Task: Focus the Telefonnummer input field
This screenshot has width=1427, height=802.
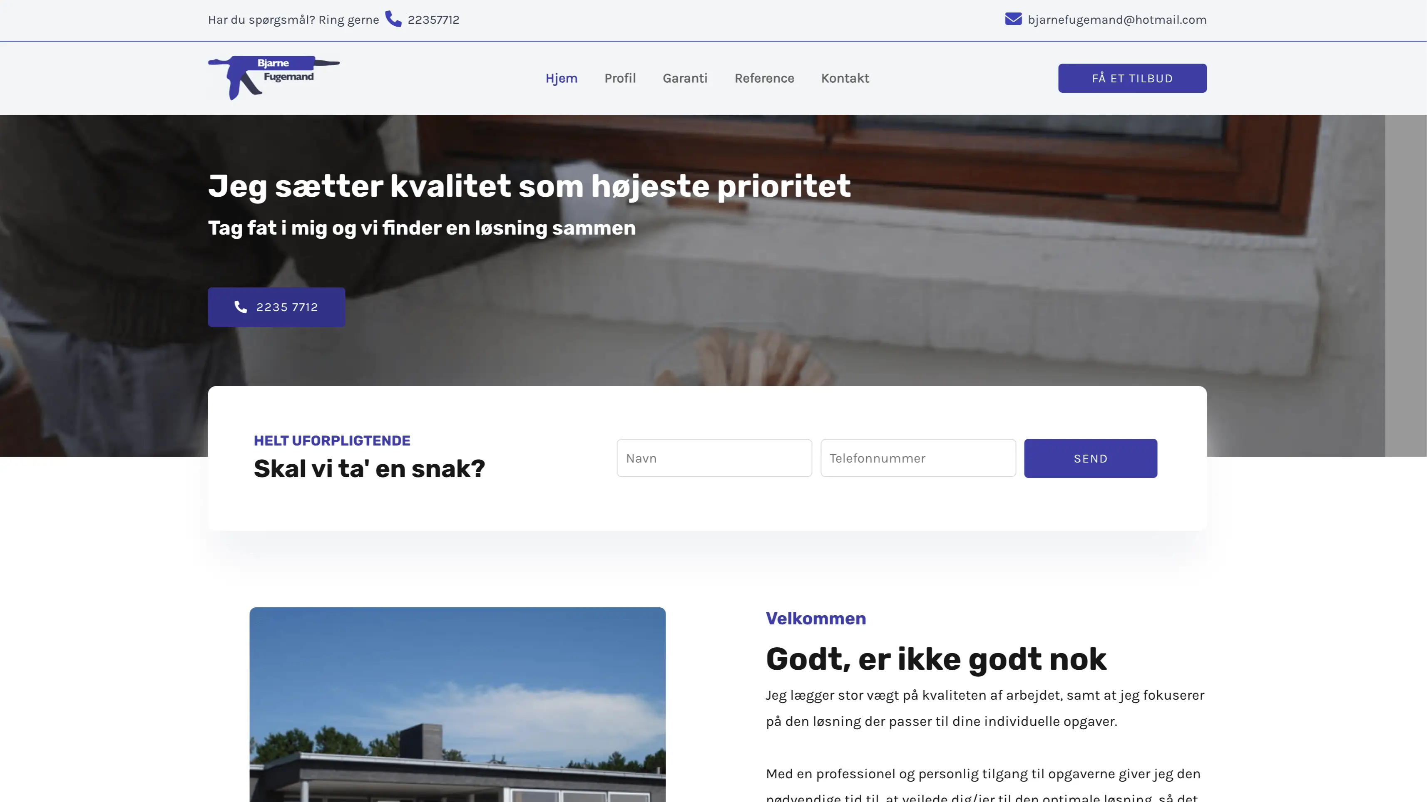Action: pyautogui.click(x=918, y=458)
